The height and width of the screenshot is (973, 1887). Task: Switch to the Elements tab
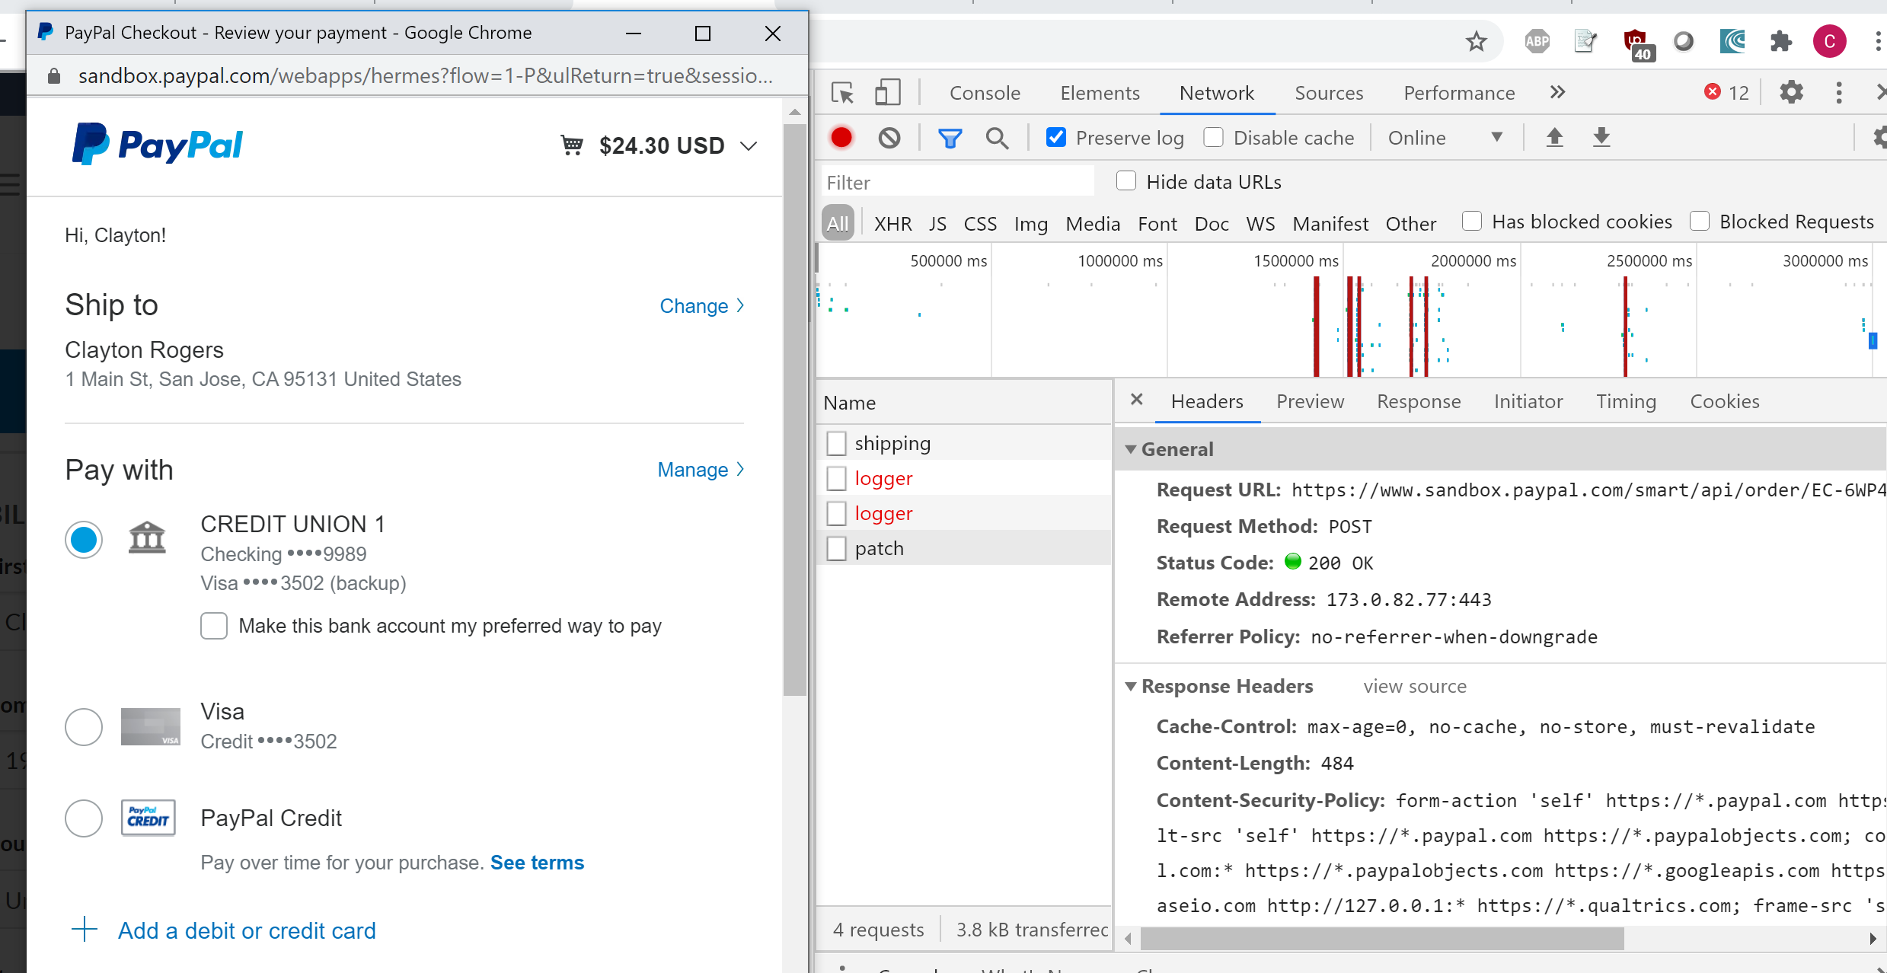coord(1100,93)
